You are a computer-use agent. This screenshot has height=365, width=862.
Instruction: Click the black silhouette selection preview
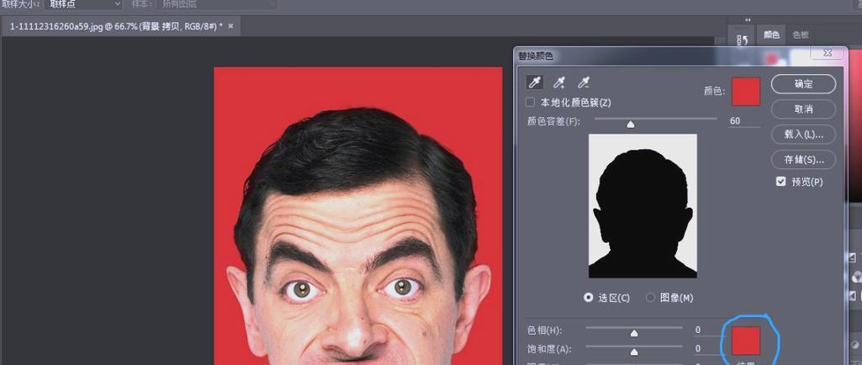[x=643, y=205]
